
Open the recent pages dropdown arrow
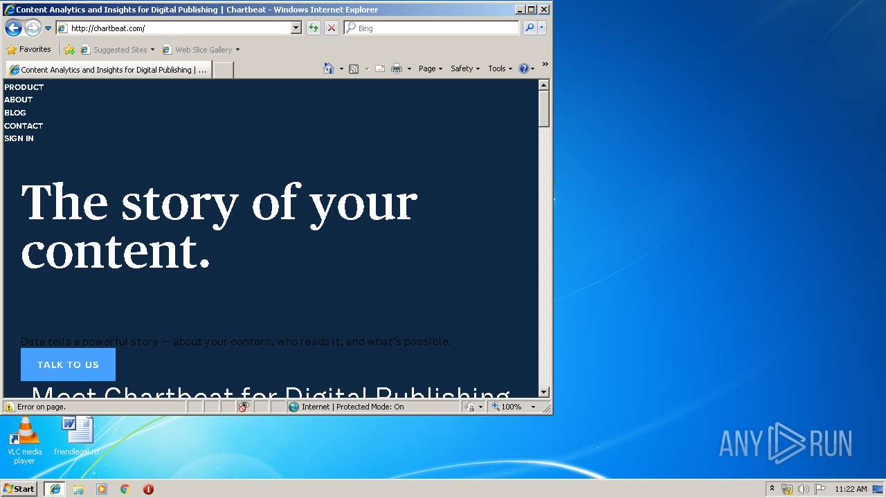point(48,28)
